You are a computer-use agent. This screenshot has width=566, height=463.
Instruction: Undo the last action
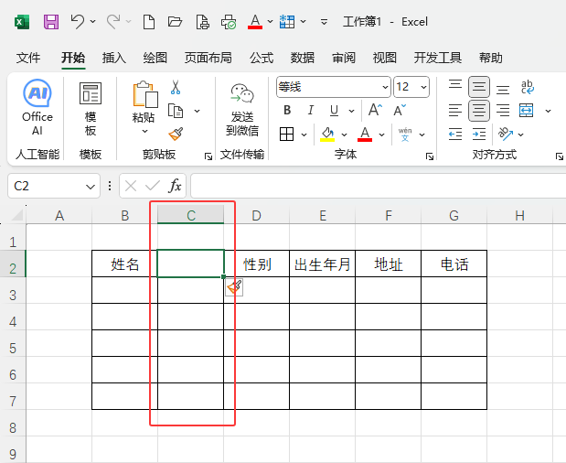pos(77,22)
